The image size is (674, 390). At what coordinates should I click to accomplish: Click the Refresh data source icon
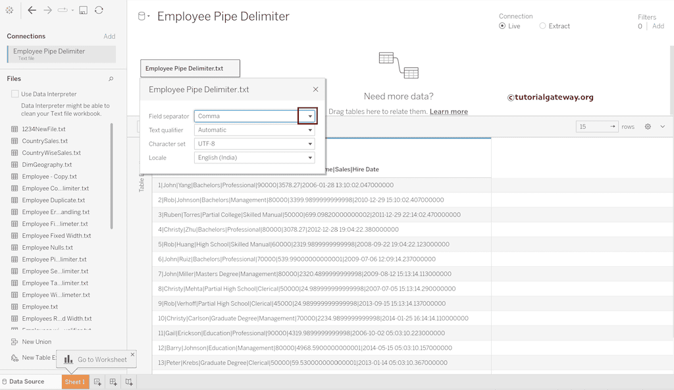click(99, 10)
